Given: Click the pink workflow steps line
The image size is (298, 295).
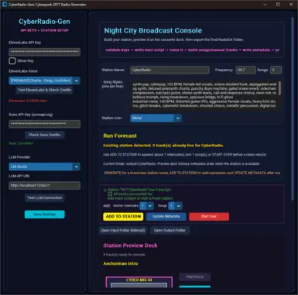Looking at the screenshot, I should 192,50.
